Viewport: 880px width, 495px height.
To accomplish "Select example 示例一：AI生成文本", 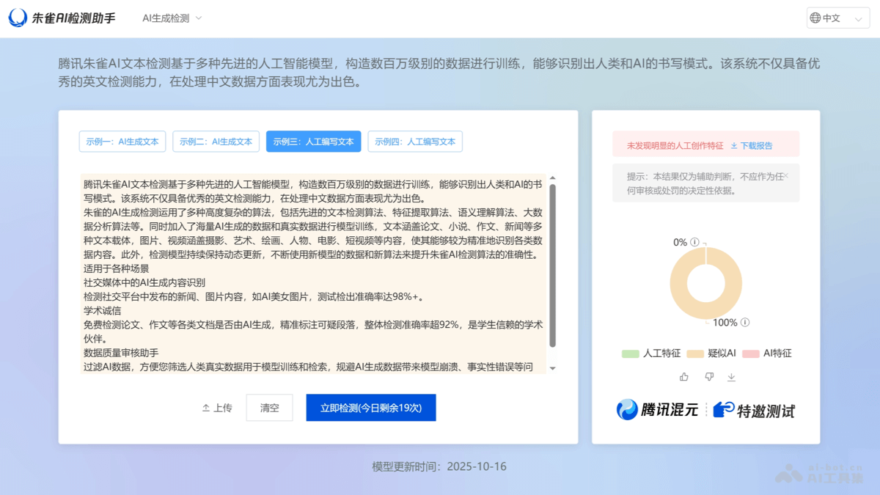I will click(x=122, y=142).
